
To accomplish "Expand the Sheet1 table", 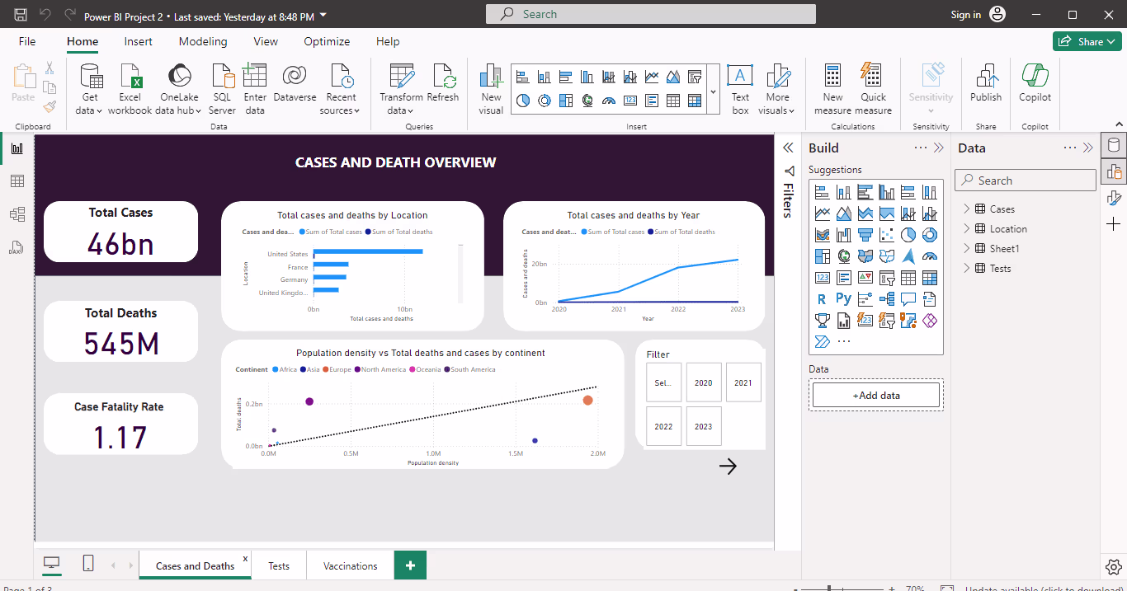I will (967, 248).
